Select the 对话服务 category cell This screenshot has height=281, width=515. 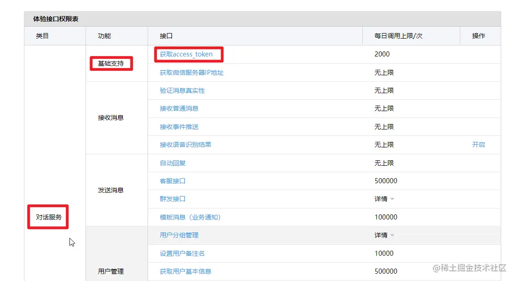pyautogui.click(x=49, y=217)
